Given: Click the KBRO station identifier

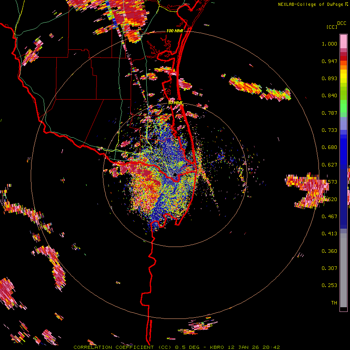Looking at the screenshot, I should (x=217, y=347).
